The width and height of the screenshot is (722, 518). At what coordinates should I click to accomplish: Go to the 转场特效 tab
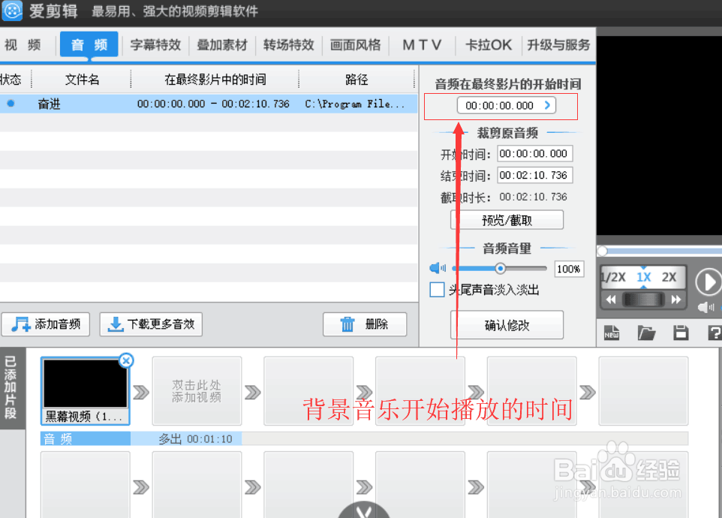pos(289,44)
